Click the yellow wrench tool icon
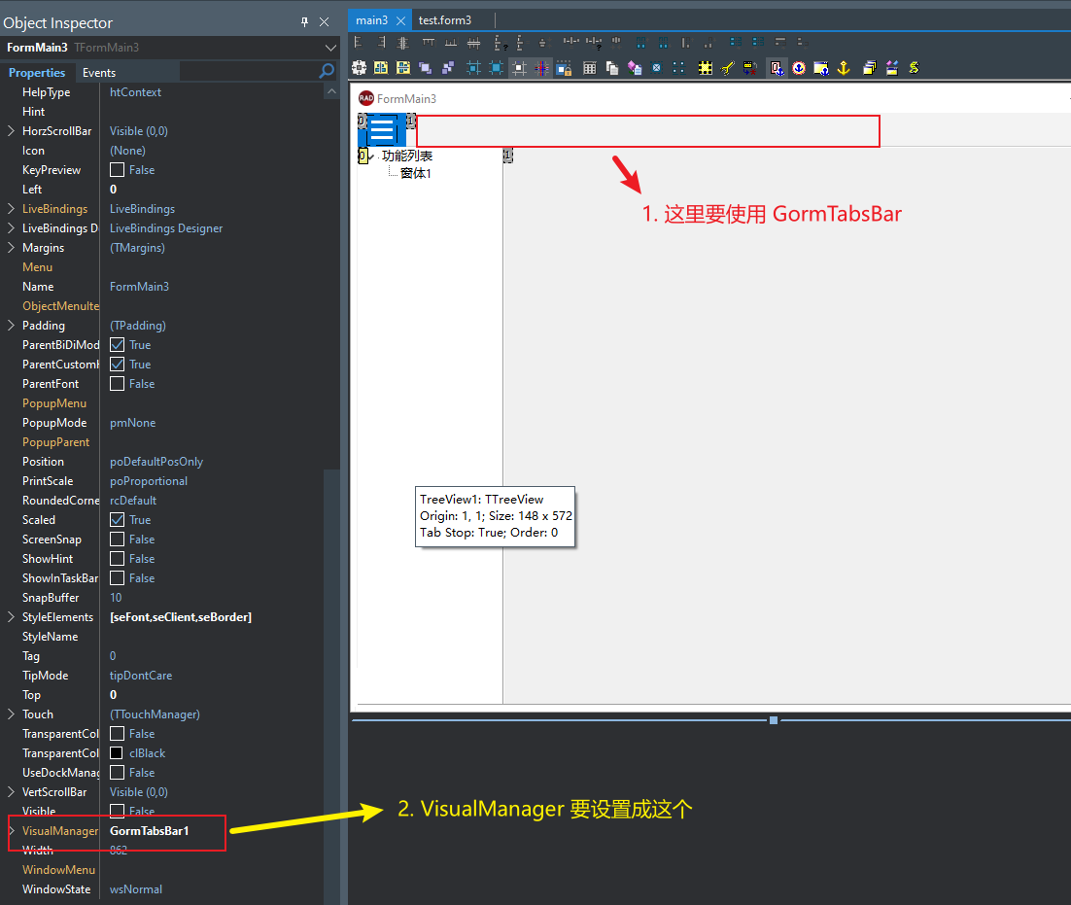The image size is (1071, 905). pos(727,68)
